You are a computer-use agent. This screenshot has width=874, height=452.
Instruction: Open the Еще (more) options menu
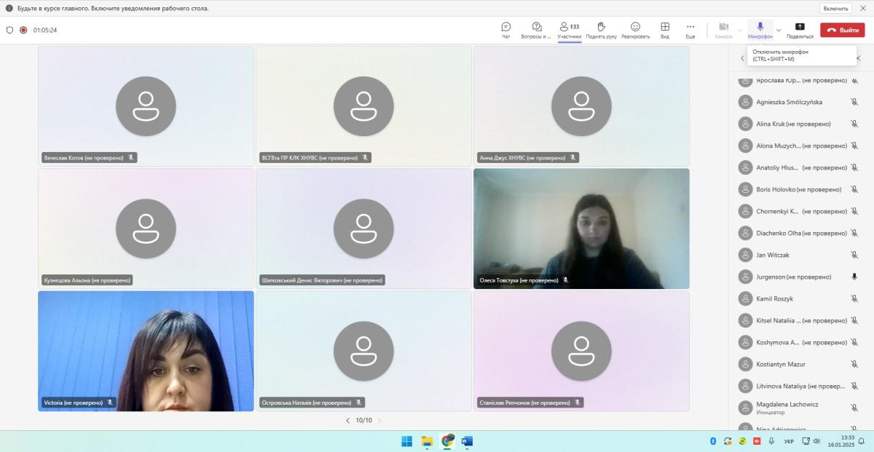(690, 27)
